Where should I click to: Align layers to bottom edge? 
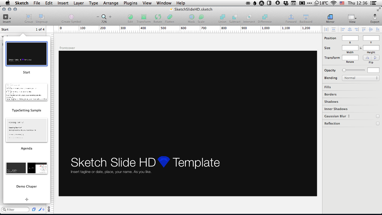(x=378, y=29)
